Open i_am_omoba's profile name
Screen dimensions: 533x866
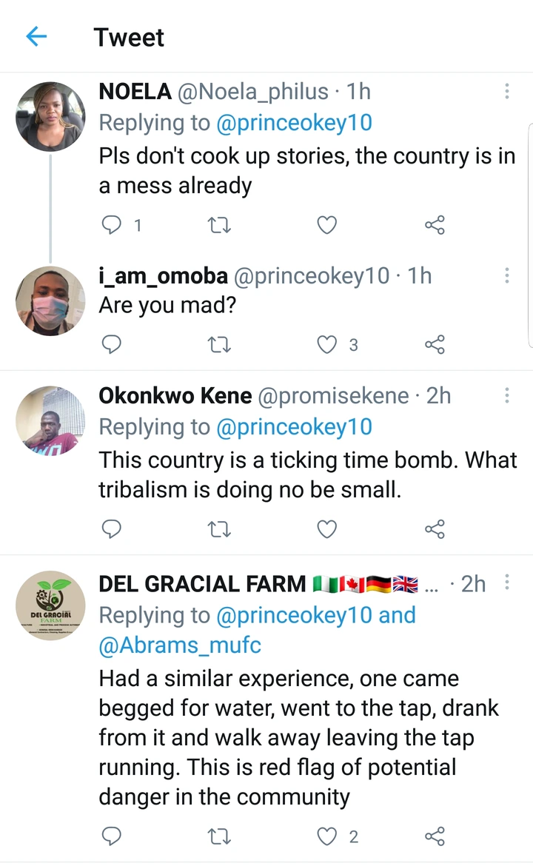click(163, 276)
